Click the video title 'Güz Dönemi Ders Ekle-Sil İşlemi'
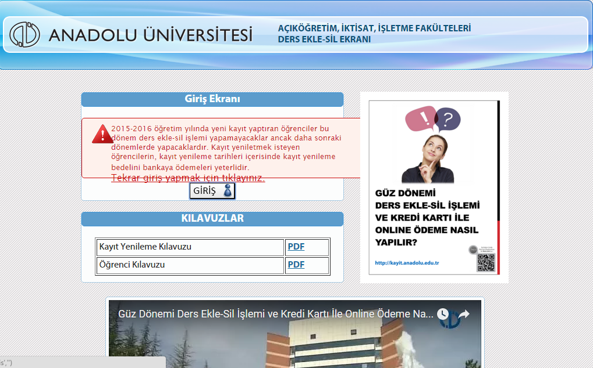This screenshot has height=368, width=593. coord(276,313)
